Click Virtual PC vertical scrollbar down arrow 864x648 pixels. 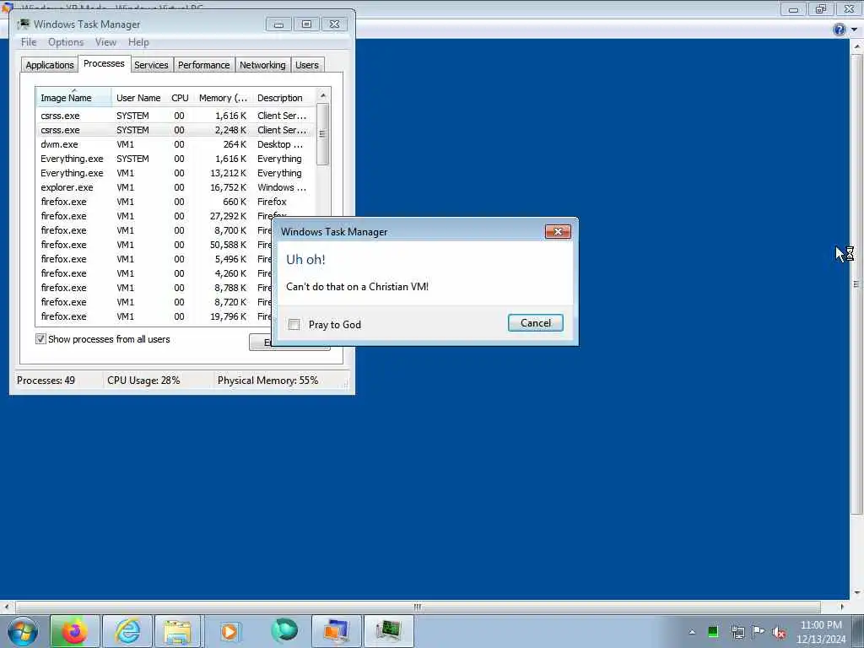(x=857, y=593)
